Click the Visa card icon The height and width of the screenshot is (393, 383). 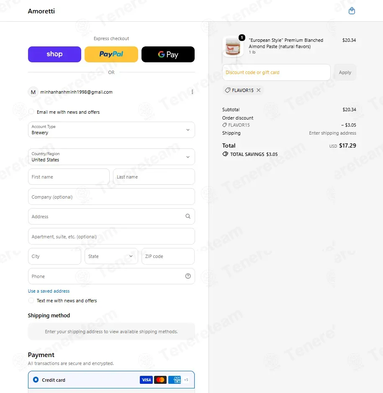click(x=146, y=380)
